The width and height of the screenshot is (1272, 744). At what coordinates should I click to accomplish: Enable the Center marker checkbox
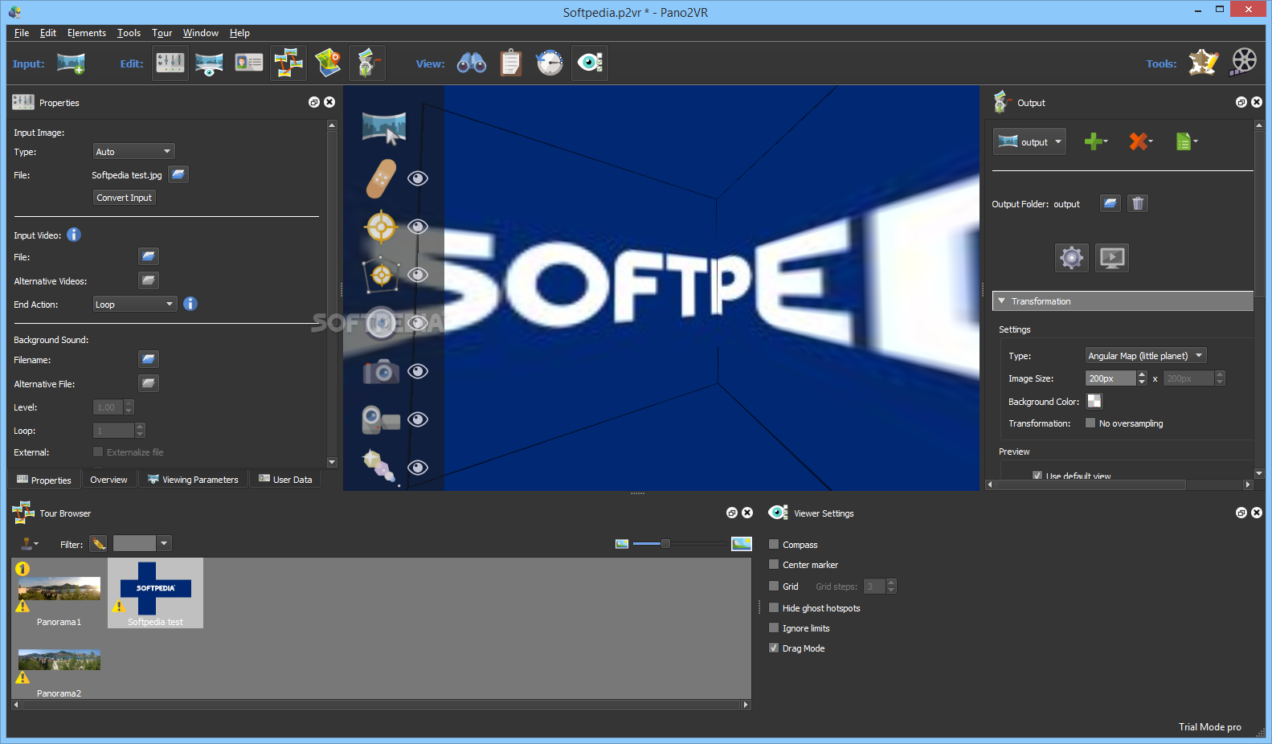pos(774,564)
